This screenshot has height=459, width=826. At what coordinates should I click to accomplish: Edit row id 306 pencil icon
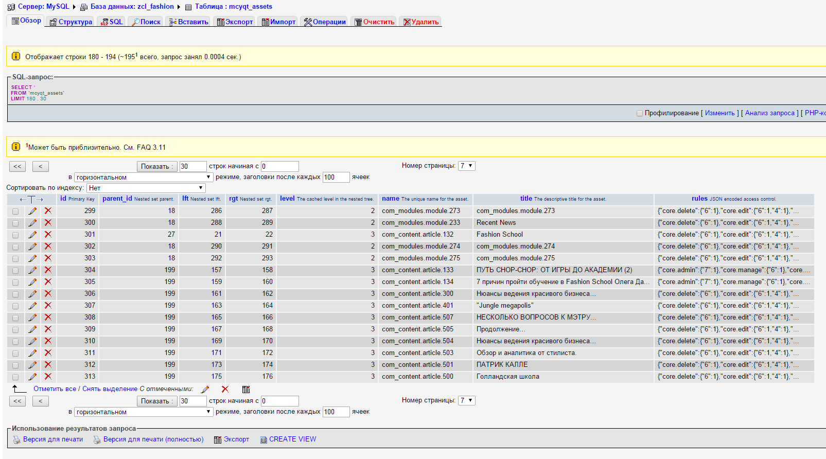pyautogui.click(x=32, y=294)
